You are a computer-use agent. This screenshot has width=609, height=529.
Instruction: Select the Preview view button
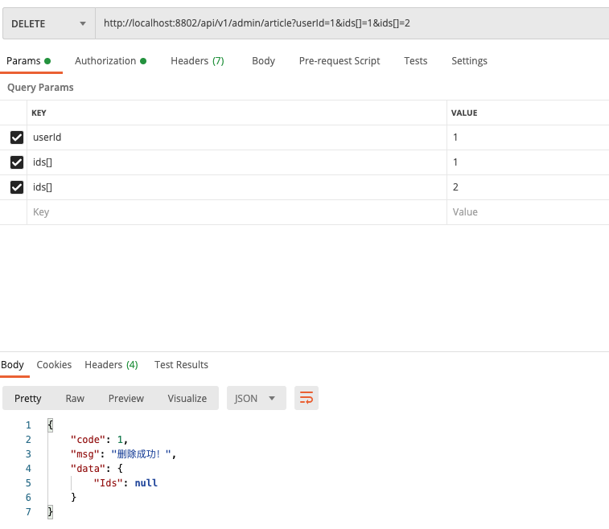pos(126,398)
